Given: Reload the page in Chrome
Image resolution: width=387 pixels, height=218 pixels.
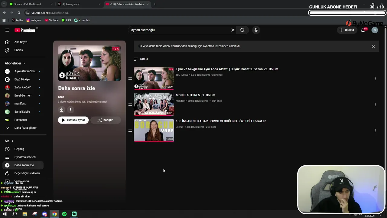Looking at the screenshot, I should point(19,13).
